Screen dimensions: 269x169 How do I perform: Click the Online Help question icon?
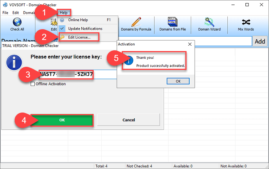point(62,20)
